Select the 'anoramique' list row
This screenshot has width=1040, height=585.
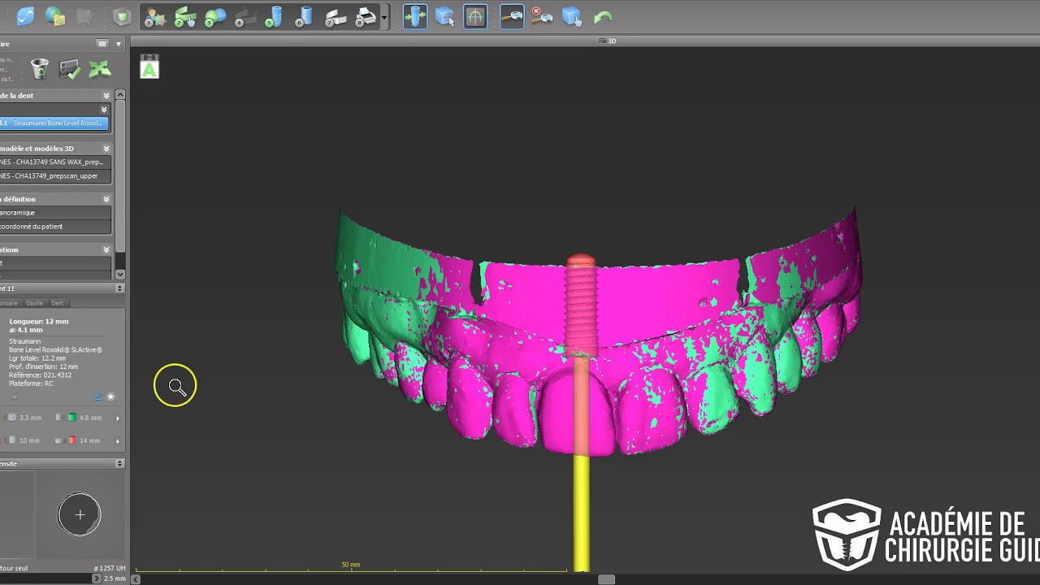pos(55,213)
